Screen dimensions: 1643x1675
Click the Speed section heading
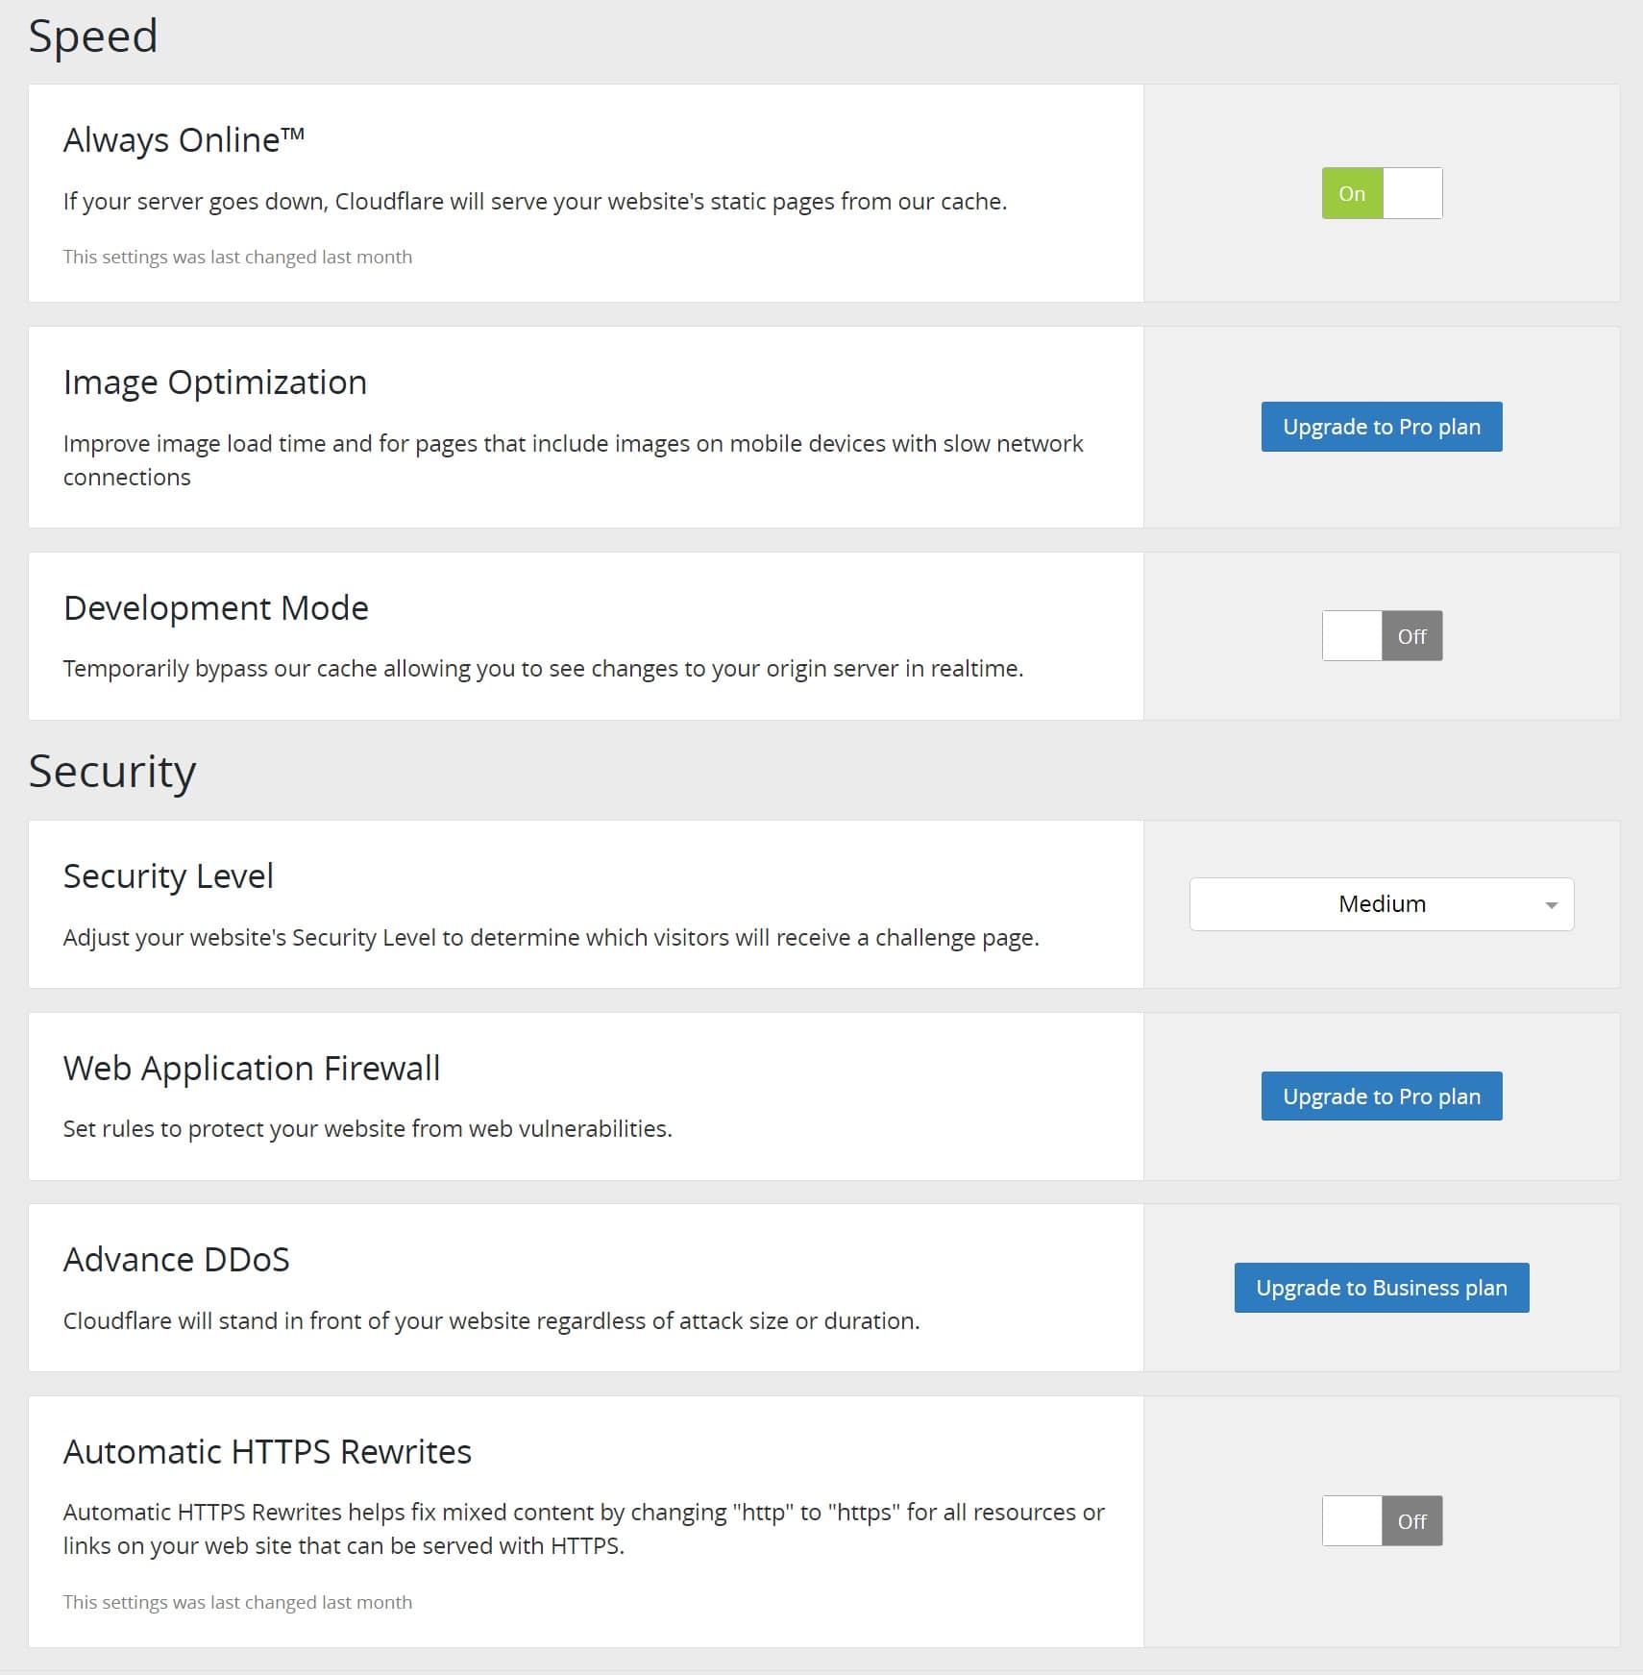pyautogui.click(x=94, y=37)
